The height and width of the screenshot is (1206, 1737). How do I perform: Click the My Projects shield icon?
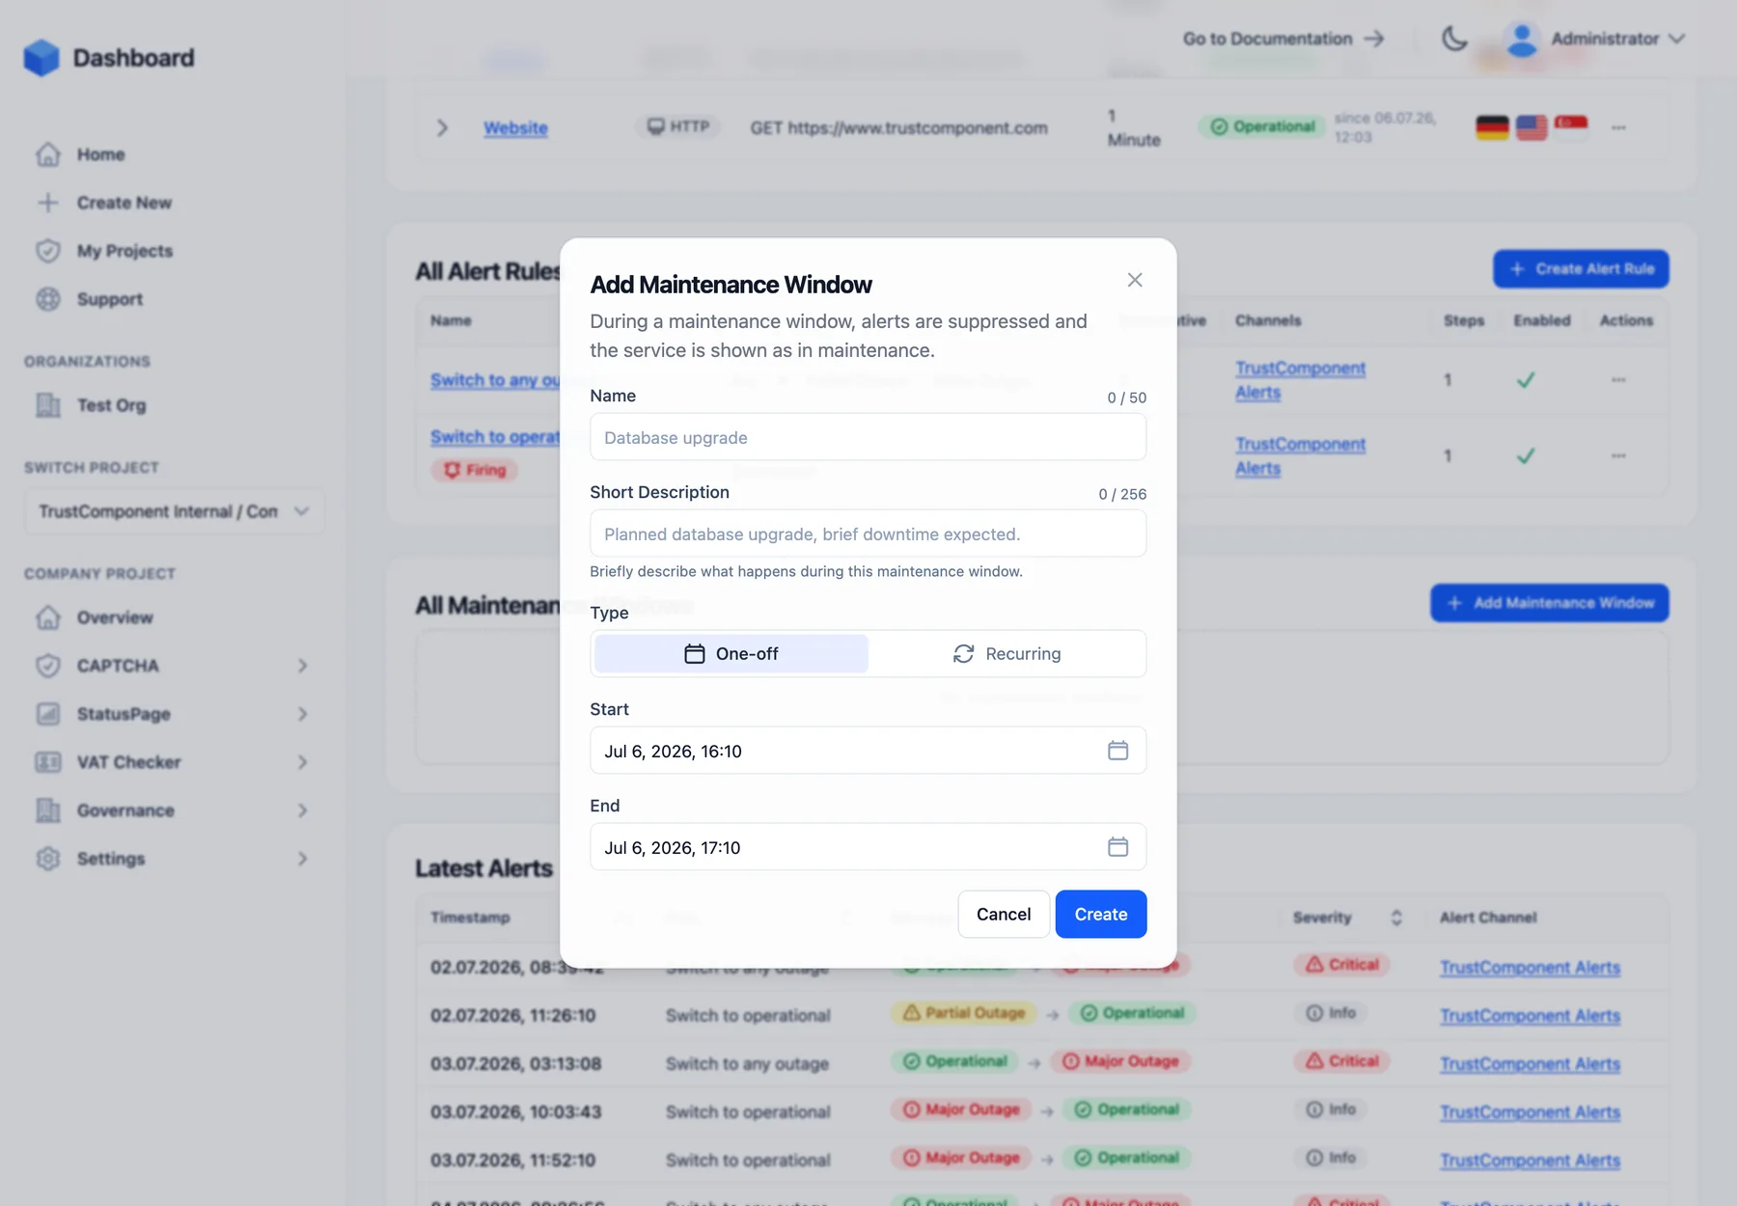(48, 251)
